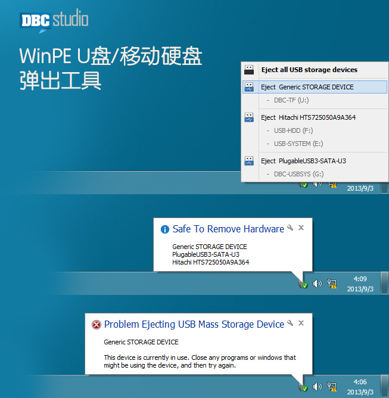The width and height of the screenshot is (389, 398).
Task: Choose Eject all USB storage devices
Action: [315, 70]
